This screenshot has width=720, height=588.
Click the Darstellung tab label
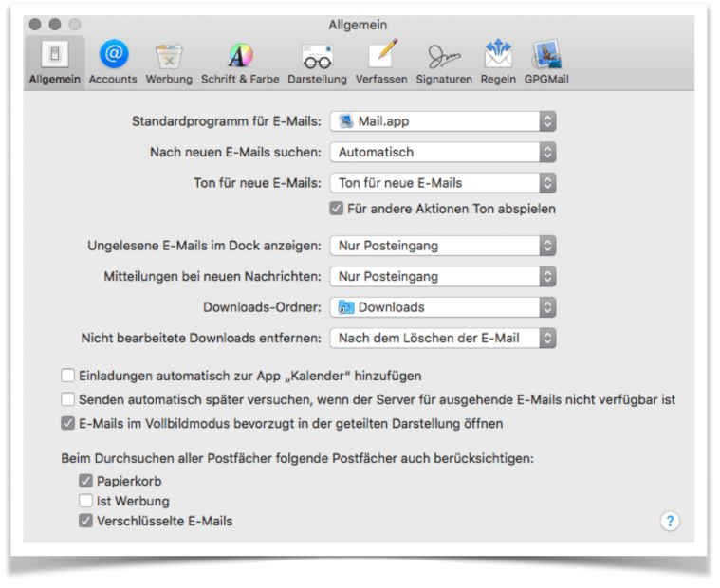(317, 80)
